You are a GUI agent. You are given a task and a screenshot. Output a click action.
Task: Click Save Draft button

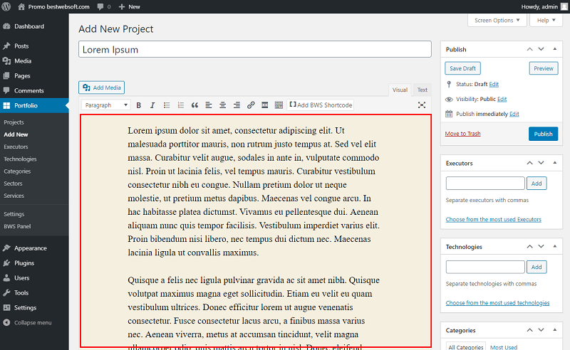pos(462,68)
